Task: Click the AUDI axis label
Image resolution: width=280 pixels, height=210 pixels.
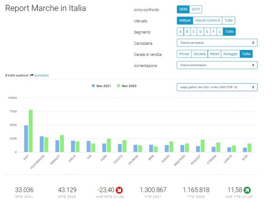Action: (x=245, y=157)
